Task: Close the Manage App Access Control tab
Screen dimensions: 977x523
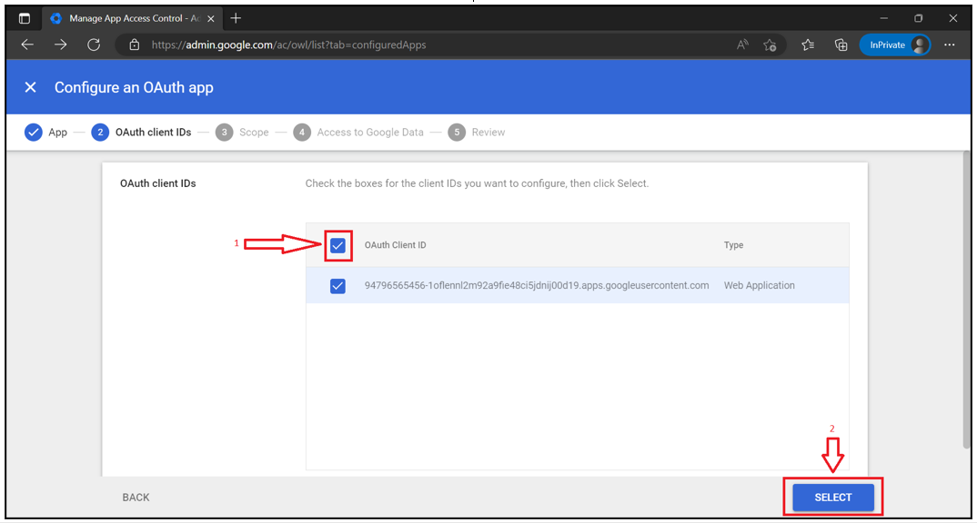Action: coord(211,19)
